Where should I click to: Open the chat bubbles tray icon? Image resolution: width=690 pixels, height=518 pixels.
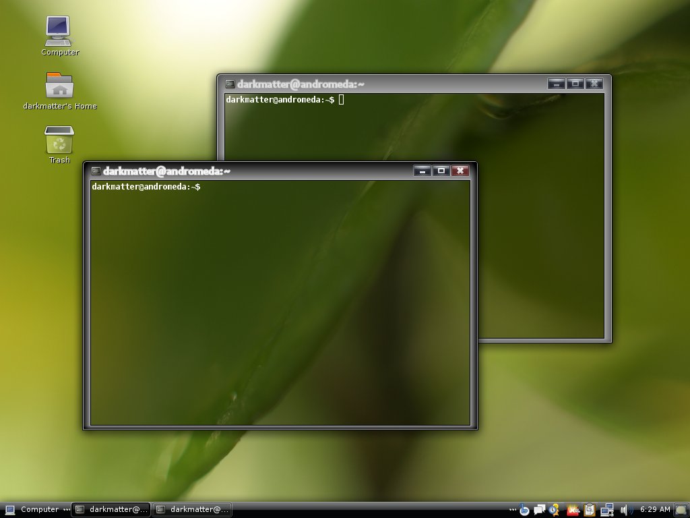point(539,510)
